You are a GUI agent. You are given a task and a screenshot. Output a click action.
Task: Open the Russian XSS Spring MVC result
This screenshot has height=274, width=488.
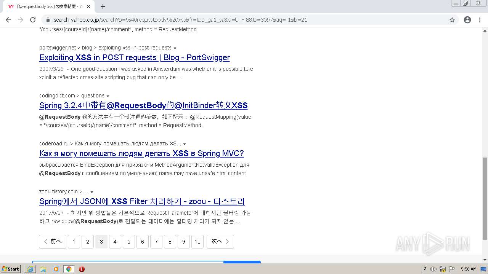click(x=141, y=153)
